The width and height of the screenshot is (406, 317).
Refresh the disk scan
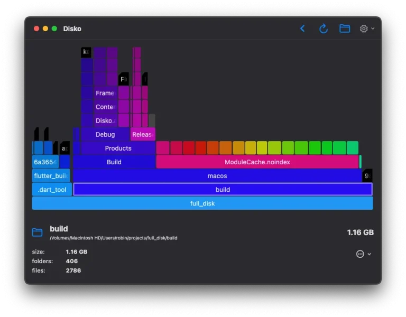324,29
